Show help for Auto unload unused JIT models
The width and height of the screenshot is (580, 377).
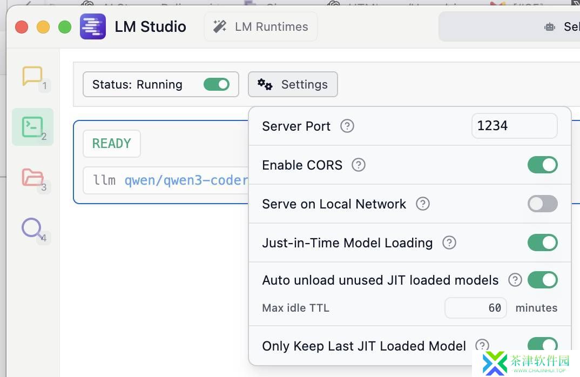coord(515,280)
